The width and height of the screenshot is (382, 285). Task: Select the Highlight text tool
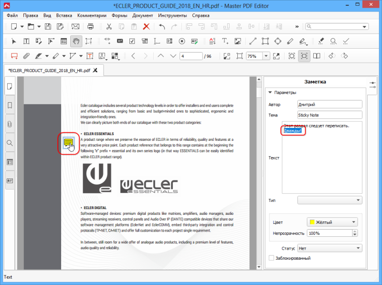(x=39, y=56)
